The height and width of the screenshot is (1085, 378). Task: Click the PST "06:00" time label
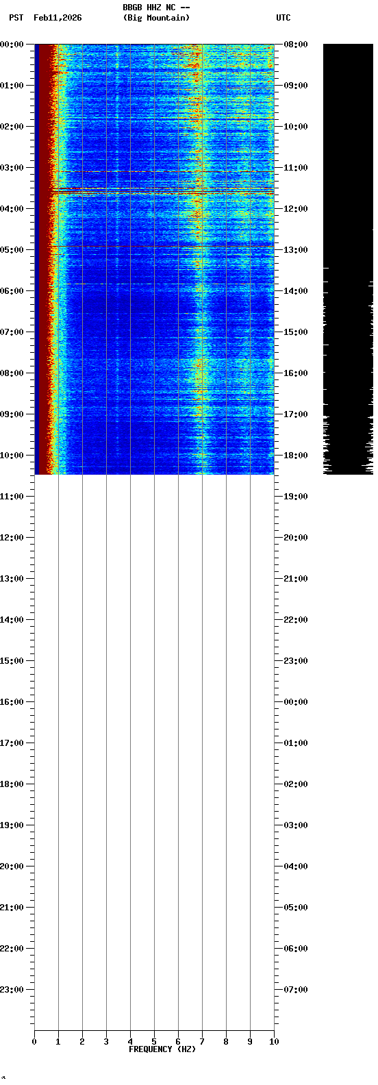coord(12,291)
